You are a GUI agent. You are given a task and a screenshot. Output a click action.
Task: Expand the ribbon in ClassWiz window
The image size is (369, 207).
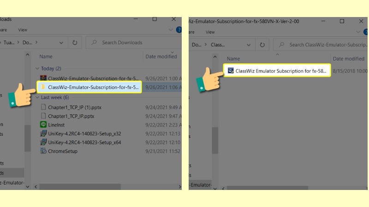click(358, 32)
